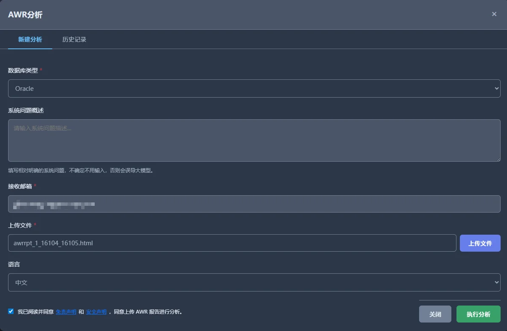Switch to the 历史记录 tab
The image size is (507, 331).
pos(74,39)
